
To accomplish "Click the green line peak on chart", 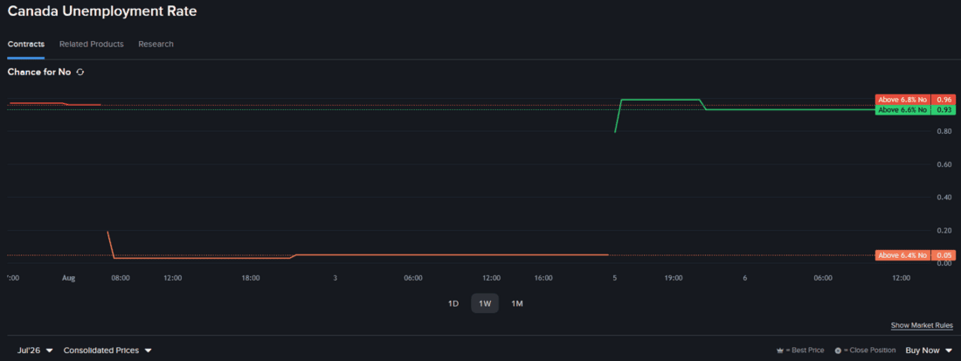I will pos(660,100).
